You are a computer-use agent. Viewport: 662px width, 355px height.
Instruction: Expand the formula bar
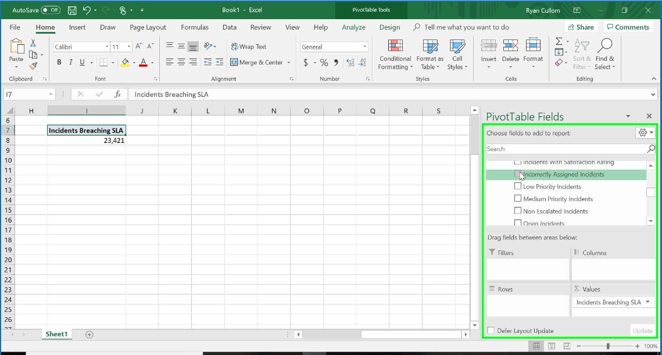pos(653,95)
